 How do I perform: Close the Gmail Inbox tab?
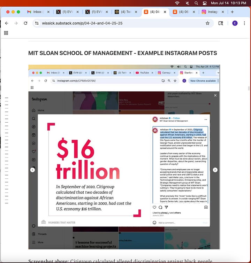tap(48, 12)
